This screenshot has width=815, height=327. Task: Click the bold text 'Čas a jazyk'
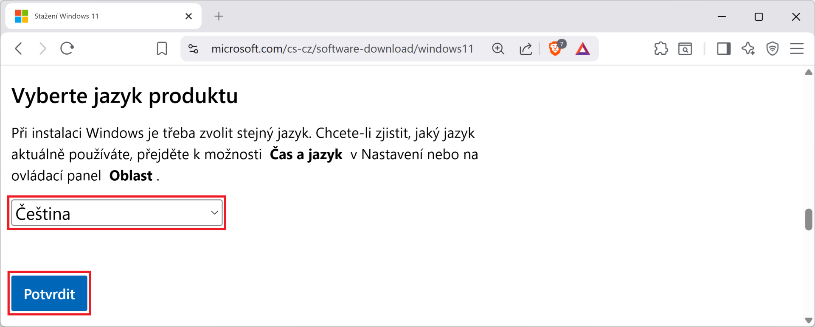click(306, 154)
